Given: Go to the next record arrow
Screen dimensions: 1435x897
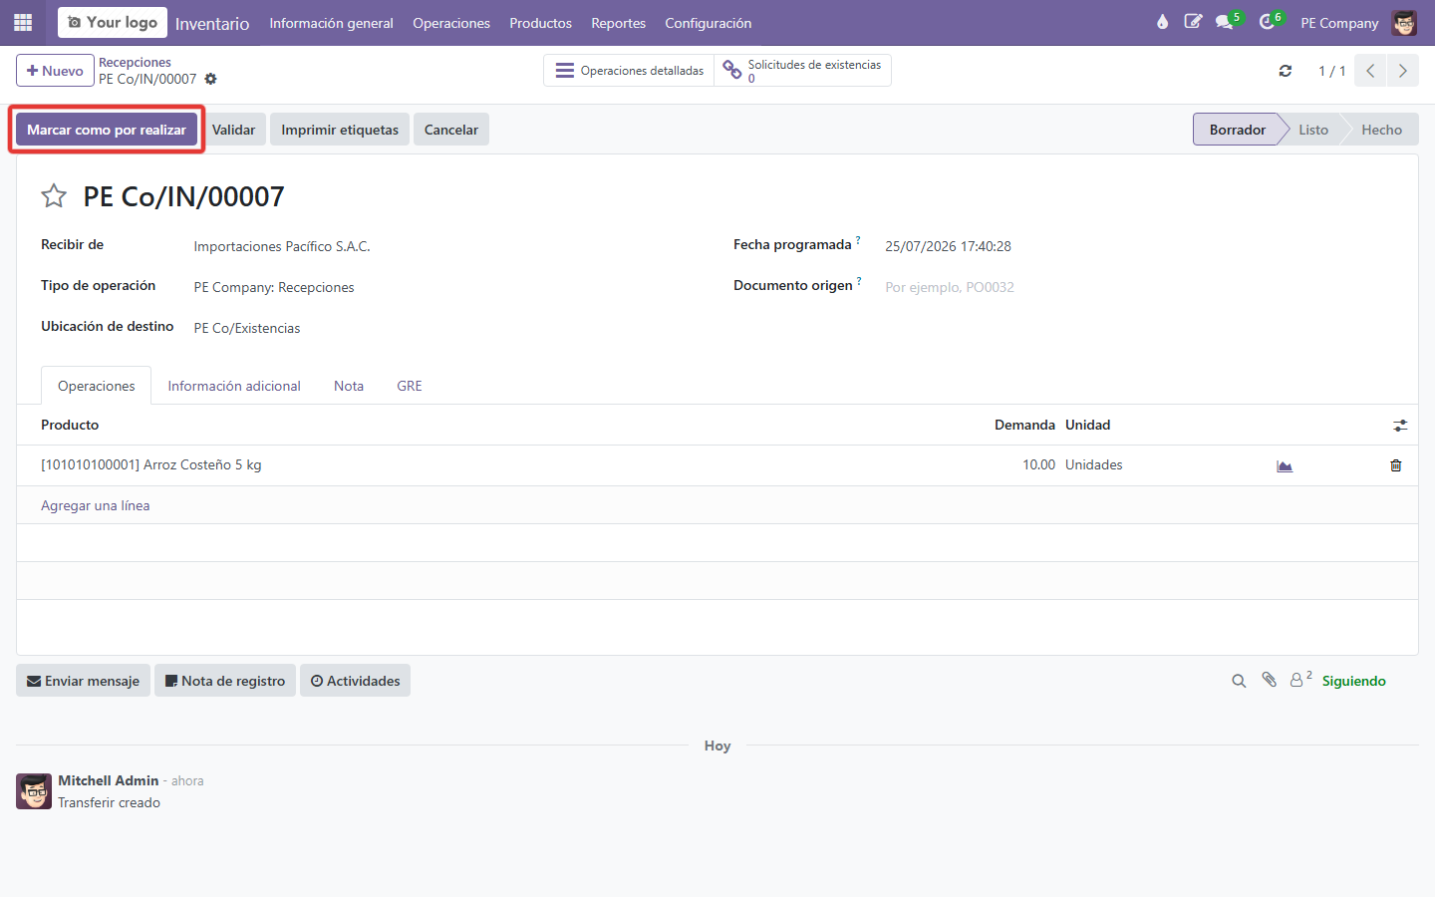Looking at the screenshot, I should click(x=1402, y=71).
